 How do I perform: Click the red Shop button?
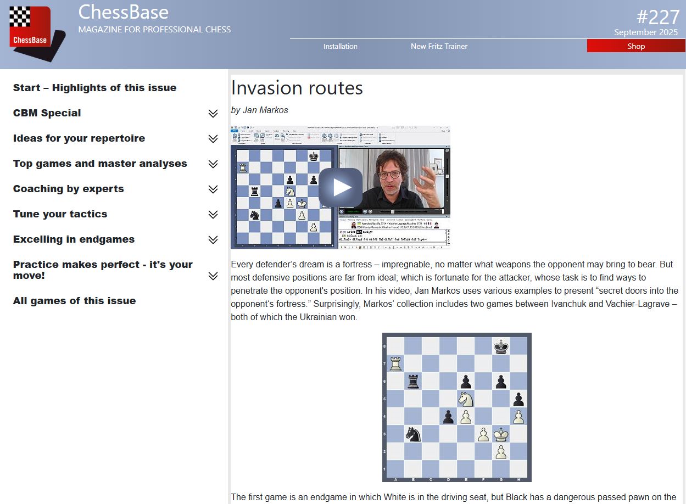tap(635, 47)
